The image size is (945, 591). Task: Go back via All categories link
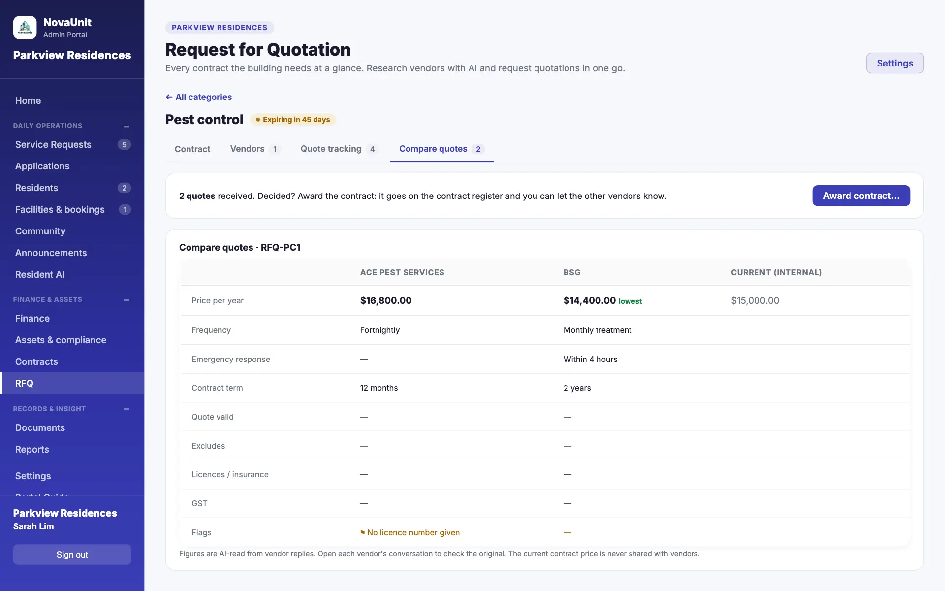(x=199, y=97)
